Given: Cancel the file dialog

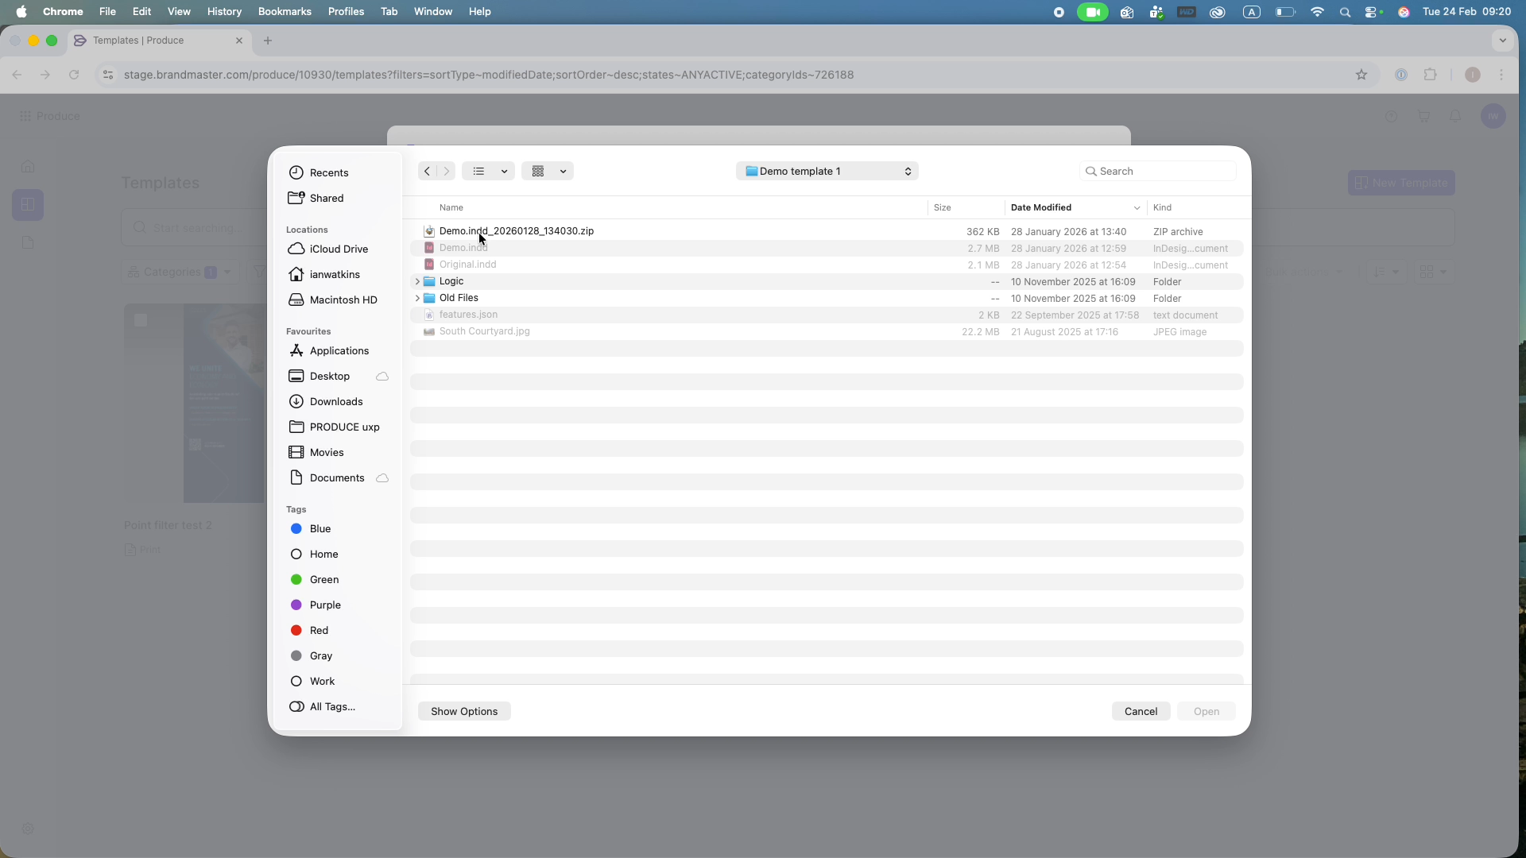Looking at the screenshot, I should point(1141,711).
